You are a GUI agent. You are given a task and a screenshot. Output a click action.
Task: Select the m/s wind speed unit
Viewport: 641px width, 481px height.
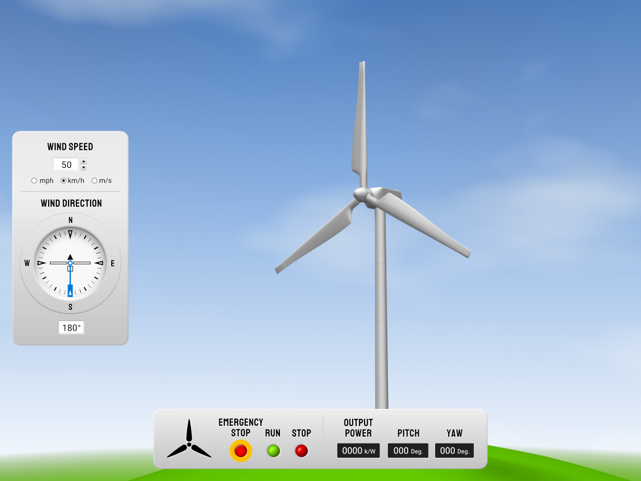click(x=94, y=181)
